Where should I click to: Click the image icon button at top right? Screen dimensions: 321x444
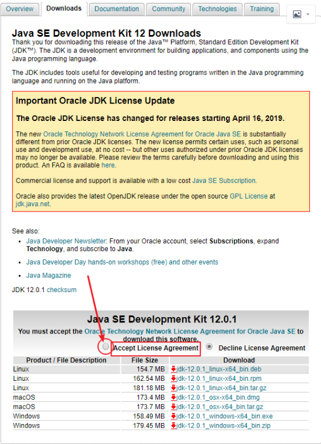tap(297, 14)
